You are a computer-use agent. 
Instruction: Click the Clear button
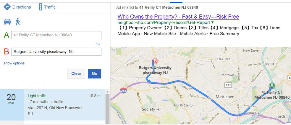tap(76, 74)
